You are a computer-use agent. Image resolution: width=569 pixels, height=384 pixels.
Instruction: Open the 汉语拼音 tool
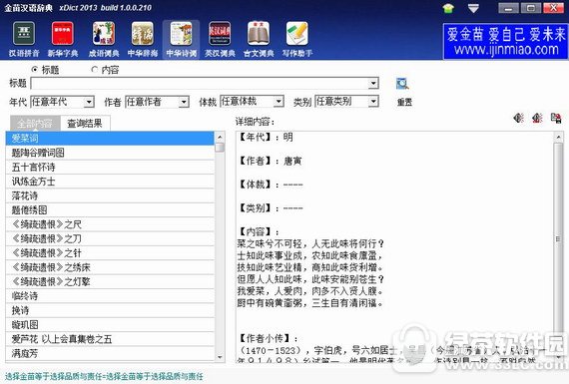pos(24,40)
